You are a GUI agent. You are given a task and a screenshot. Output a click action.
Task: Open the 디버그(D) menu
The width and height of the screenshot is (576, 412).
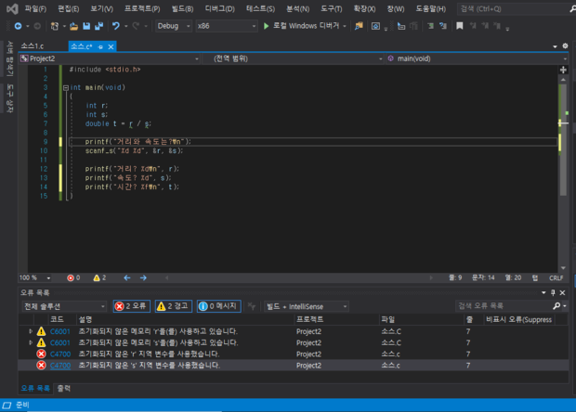pyautogui.click(x=219, y=8)
